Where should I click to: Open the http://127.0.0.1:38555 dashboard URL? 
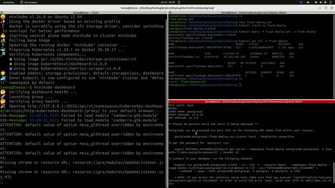coord(82,109)
